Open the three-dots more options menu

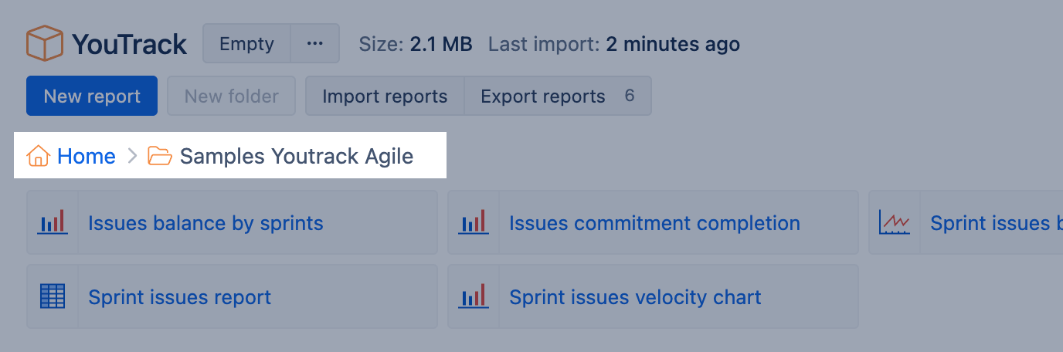click(314, 44)
